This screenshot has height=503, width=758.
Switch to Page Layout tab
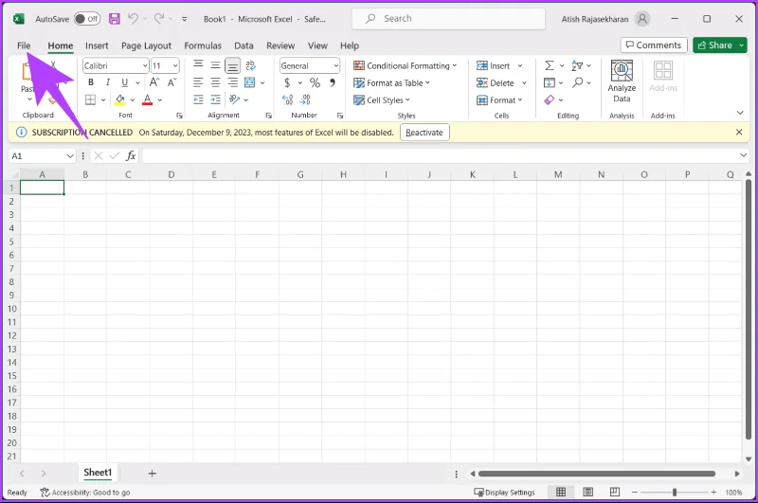click(146, 45)
